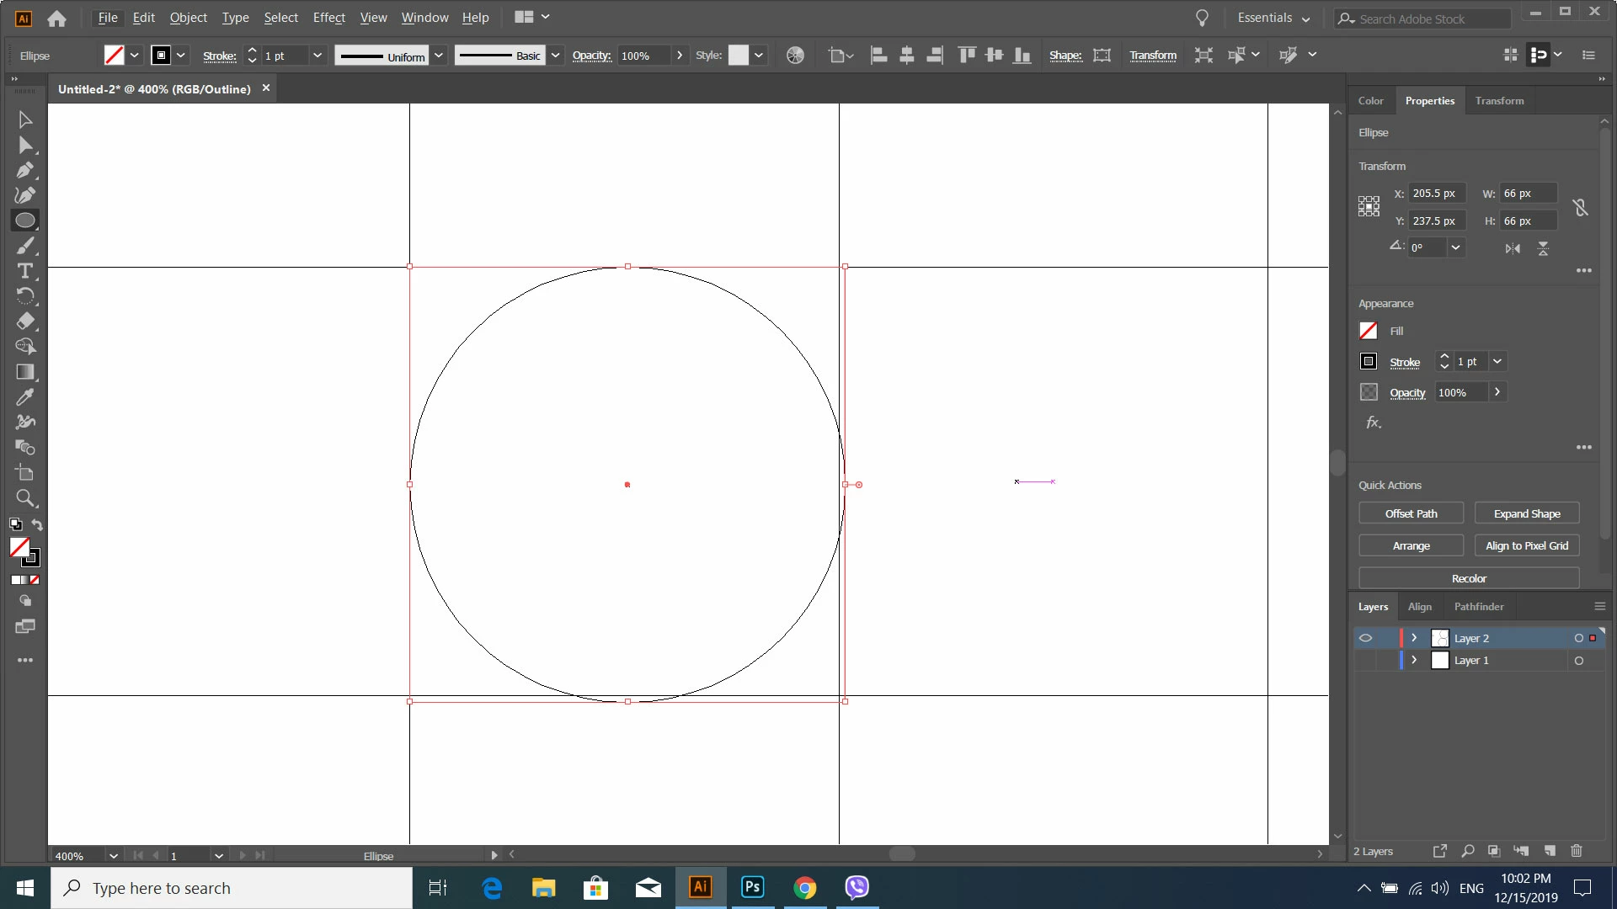Hide Layer 2 with the eye icon
This screenshot has width=1617, height=909.
tap(1365, 638)
